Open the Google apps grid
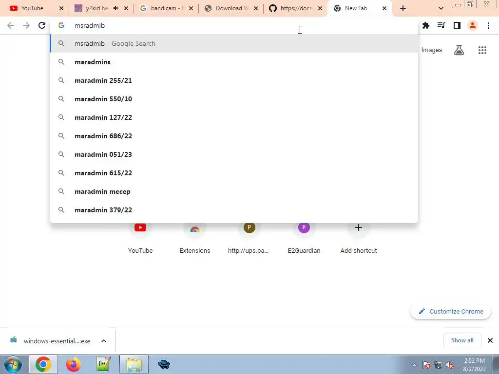 (x=482, y=50)
